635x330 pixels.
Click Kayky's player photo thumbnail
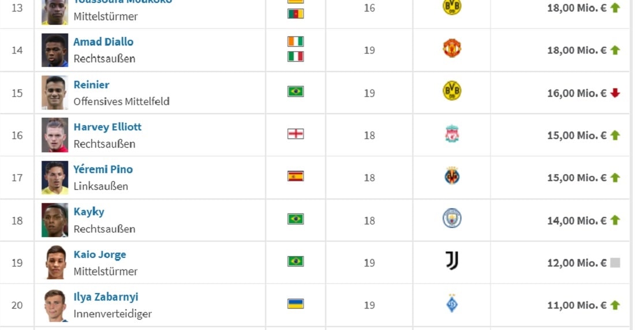(55, 220)
